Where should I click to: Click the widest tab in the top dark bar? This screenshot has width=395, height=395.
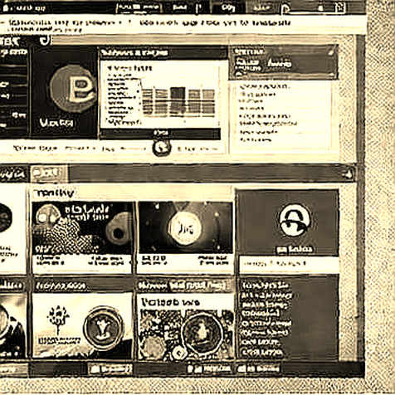[139, 7]
